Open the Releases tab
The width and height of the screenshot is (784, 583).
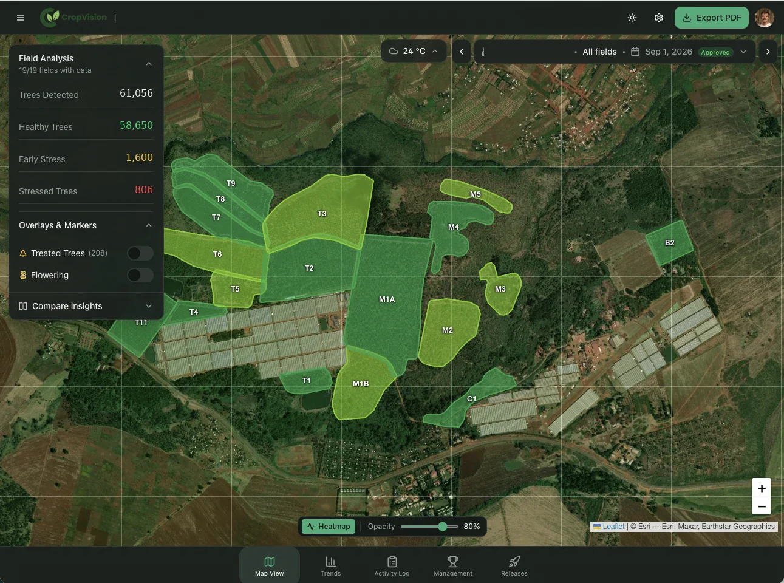(x=514, y=565)
